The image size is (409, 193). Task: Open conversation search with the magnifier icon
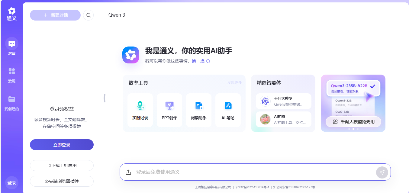(x=89, y=15)
